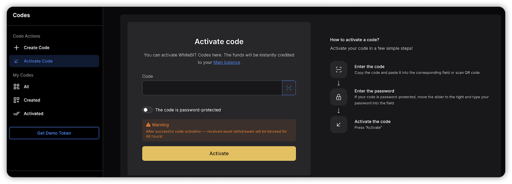
Task: Click the arrow icon beside Activate Code
Action: 16,61
